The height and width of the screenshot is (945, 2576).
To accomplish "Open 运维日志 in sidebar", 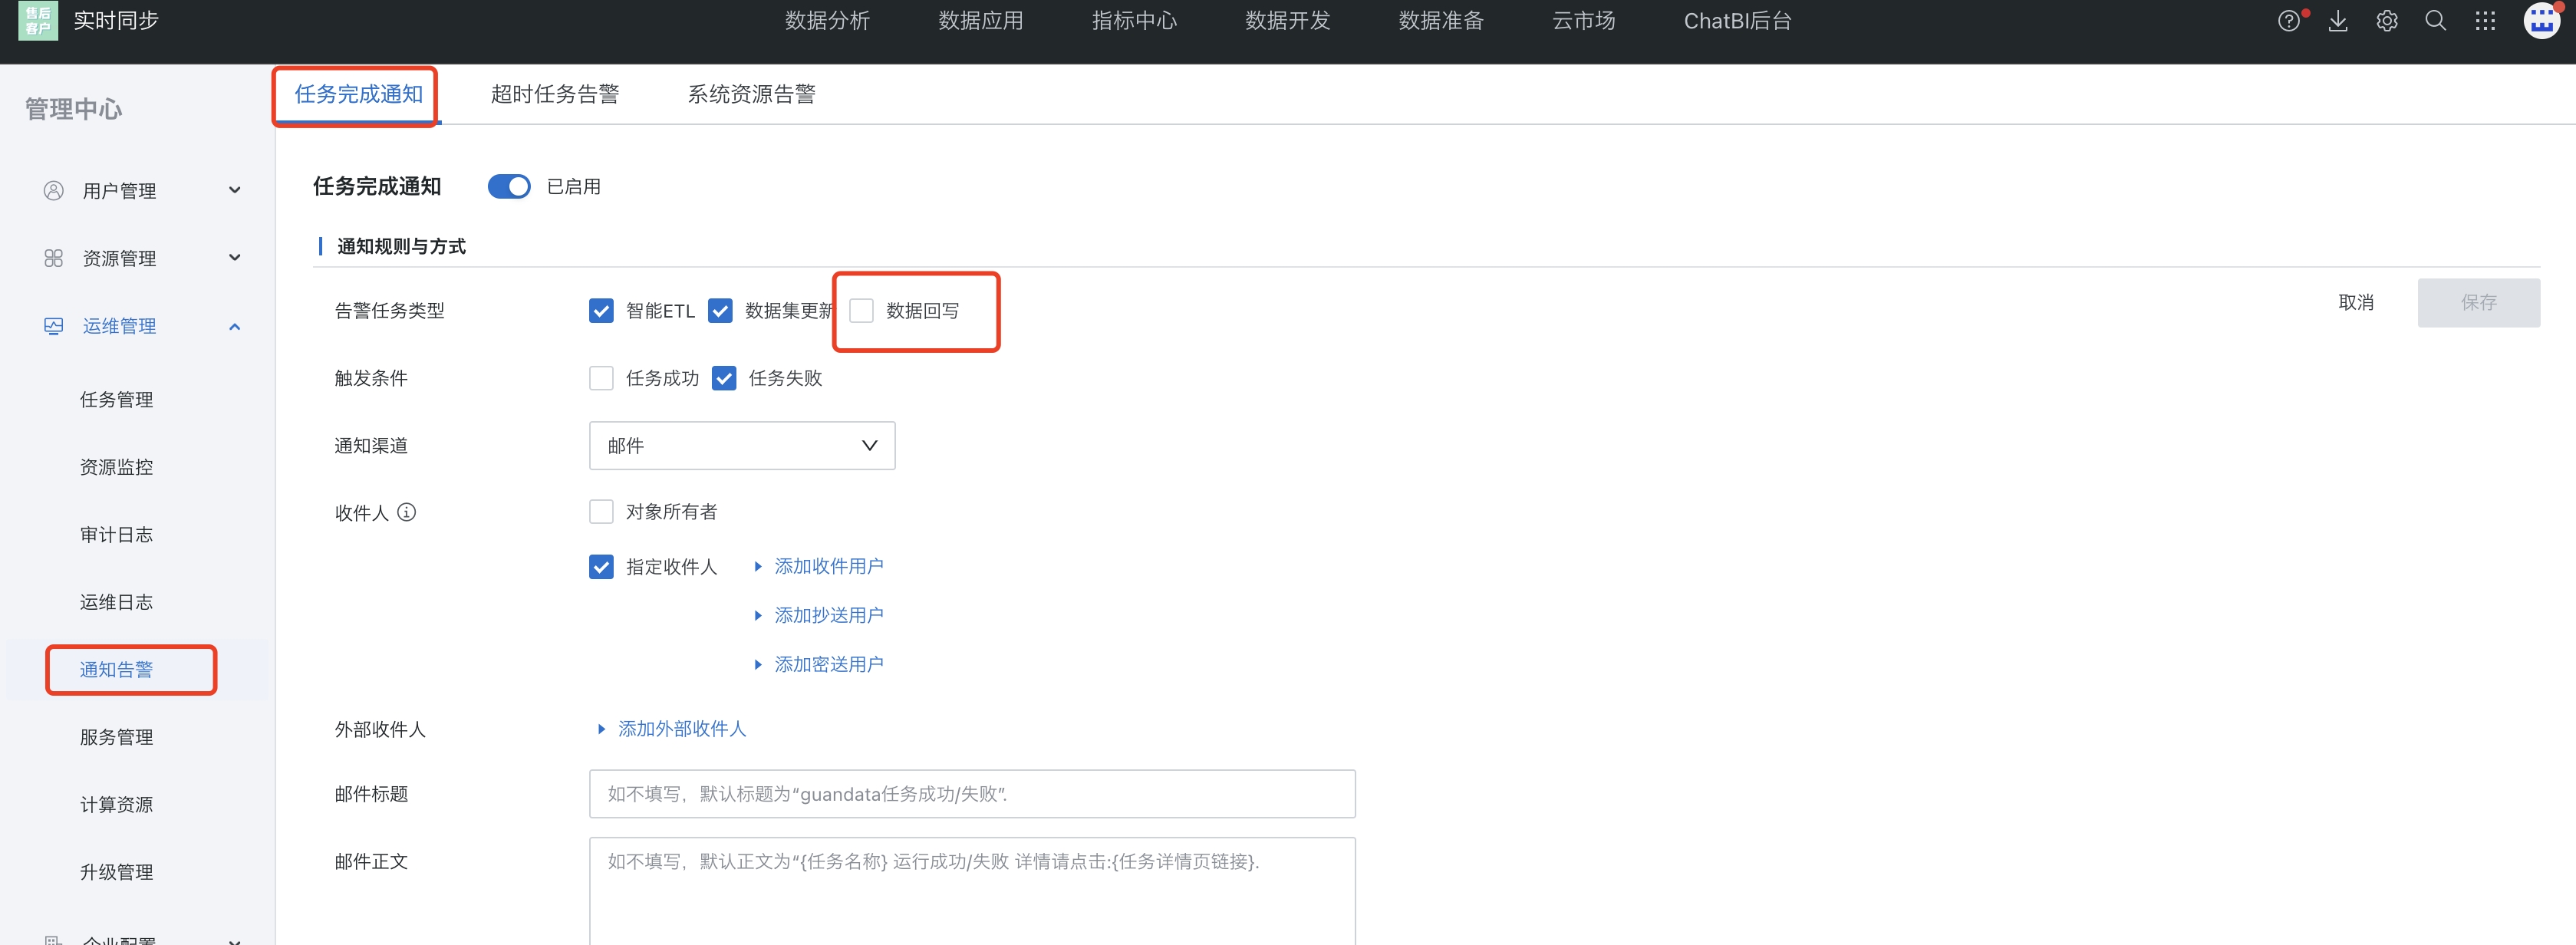I will pos(116,602).
